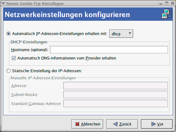
Task: Uncheck Automatisch DNS-Informationen vom Provider erhalten
Action: [x=14, y=58]
